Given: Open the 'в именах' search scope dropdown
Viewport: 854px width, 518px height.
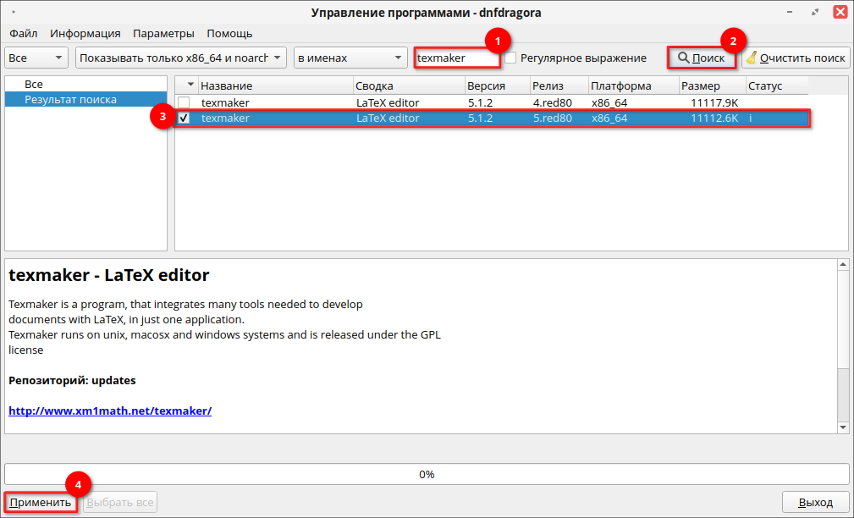Looking at the screenshot, I should click(x=350, y=58).
